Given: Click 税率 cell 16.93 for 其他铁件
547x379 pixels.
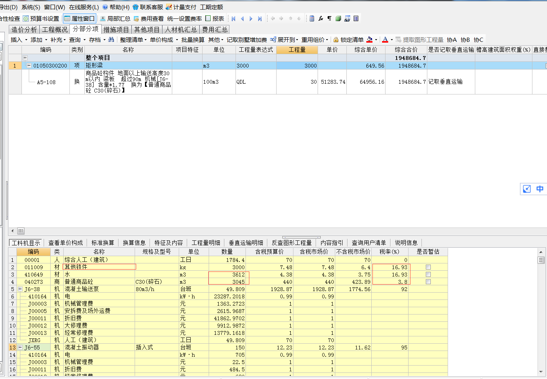Looking at the screenshot, I should [390, 267].
